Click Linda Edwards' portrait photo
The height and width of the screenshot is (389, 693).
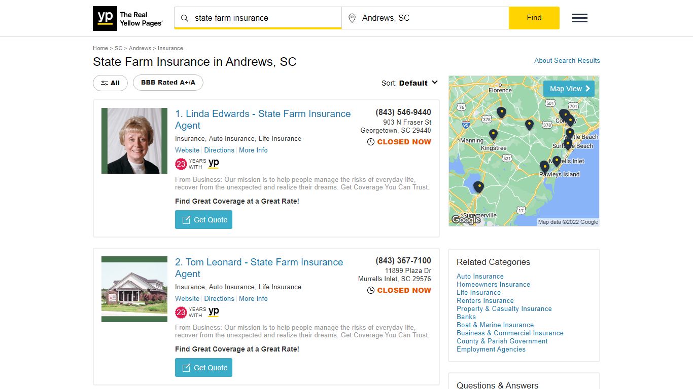(134, 141)
